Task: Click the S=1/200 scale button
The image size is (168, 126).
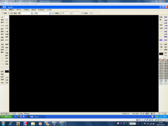Action: click(135, 113)
